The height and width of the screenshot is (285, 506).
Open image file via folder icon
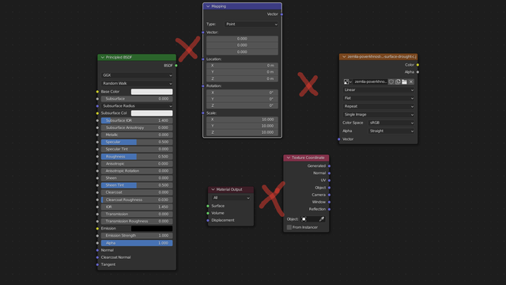pos(404,82)
